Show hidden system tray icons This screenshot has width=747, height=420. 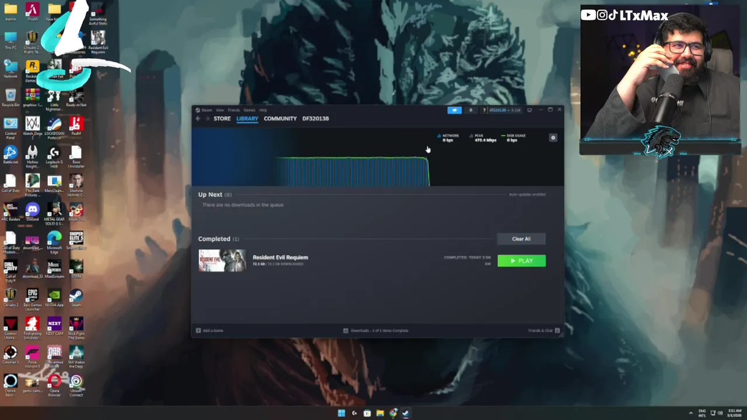click(691, 413)
